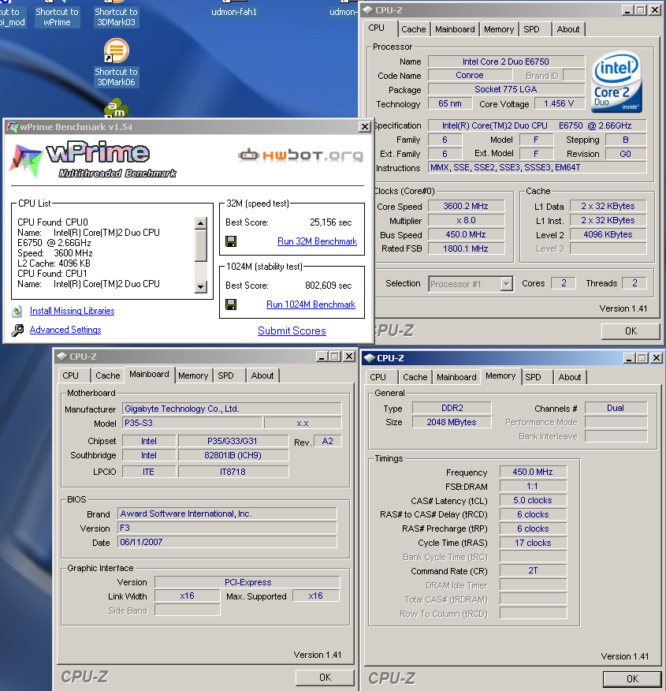Image resolution: width=666 pixels, height=691 pixels.
Task: Switch to Memory tab in top CPU-Z window
Action: pyautogui.click(x=499, y=29)
